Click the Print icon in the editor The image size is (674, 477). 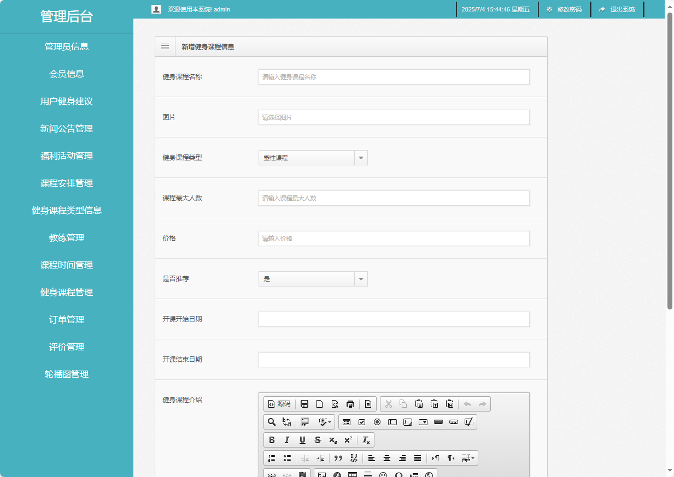click(x=350, y=404)
